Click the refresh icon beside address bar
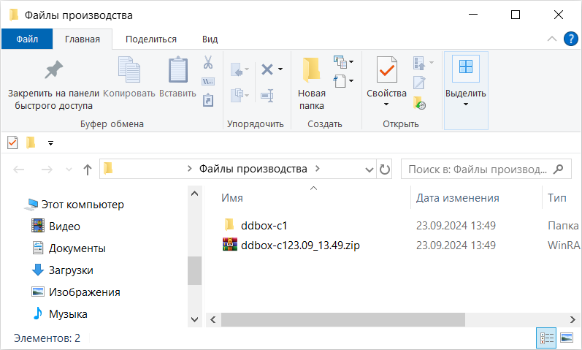 click(385, 170)
